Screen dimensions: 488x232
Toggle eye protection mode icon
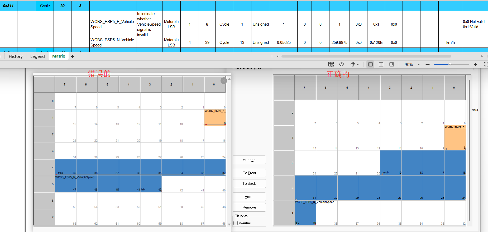coord(342,64)
